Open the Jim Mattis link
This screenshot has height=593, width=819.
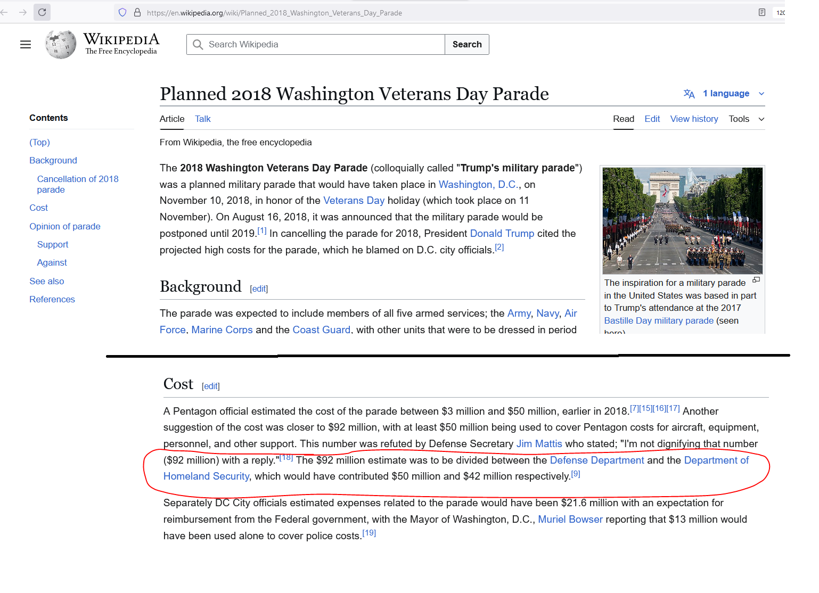click(x=539, y=444)
